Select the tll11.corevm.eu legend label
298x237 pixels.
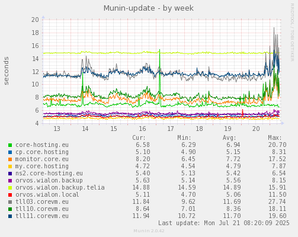[x=42, y=216]
